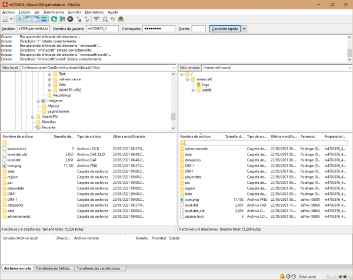Collapse the remote minecraft folder
This screenshot has height=280, width=353.
tap(187, 79)
